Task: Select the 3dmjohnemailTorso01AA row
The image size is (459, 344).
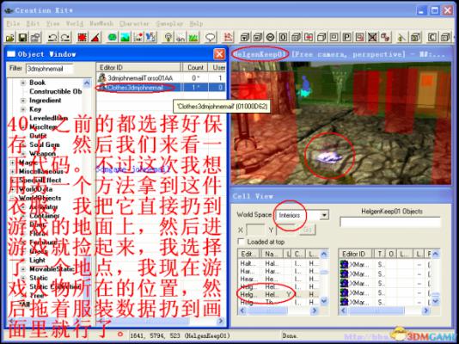Action: coord(161,78)
